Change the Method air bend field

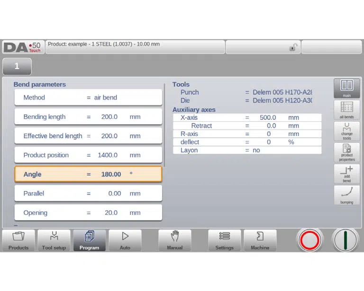click(88, 97)
